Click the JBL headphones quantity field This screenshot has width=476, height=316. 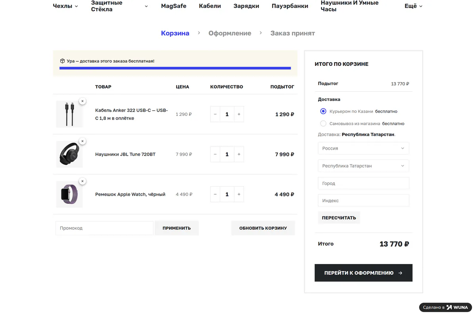click(x=227, y=154)
